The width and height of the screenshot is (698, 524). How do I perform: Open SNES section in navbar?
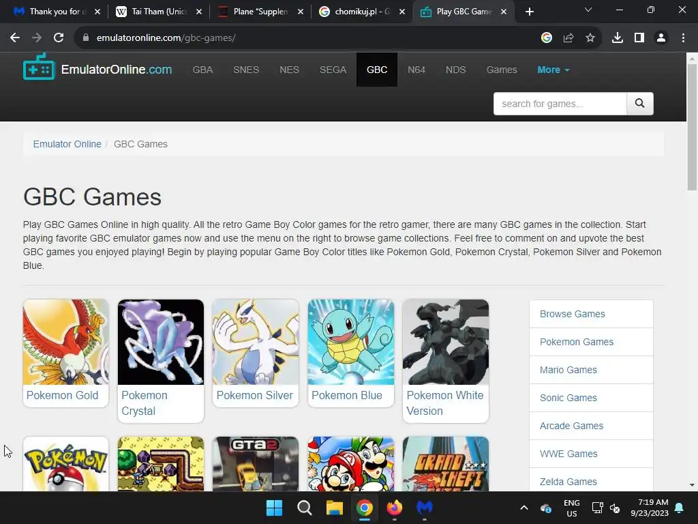[x=246, y=70]
